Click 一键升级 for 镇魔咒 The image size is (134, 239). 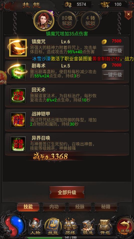tap(113, 51)
